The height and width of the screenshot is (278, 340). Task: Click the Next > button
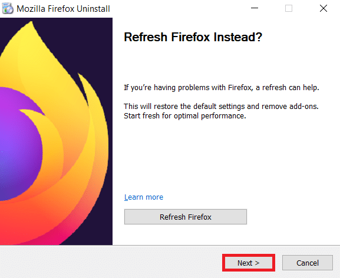(249, 263)
